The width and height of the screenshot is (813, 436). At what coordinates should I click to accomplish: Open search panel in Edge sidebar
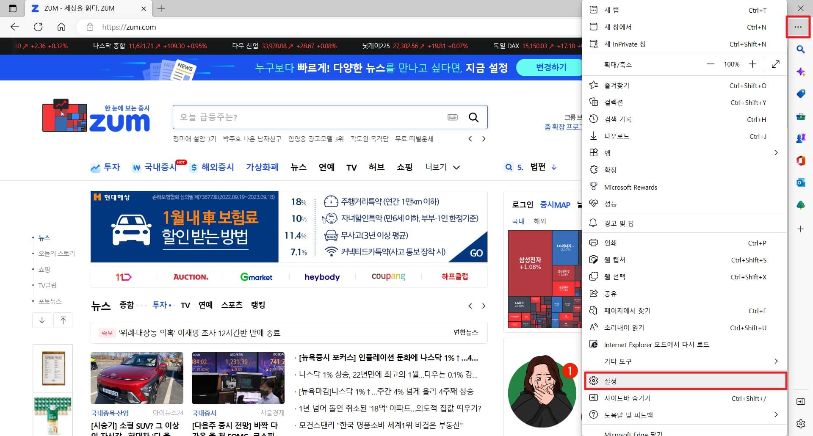[x=801, y=50]
